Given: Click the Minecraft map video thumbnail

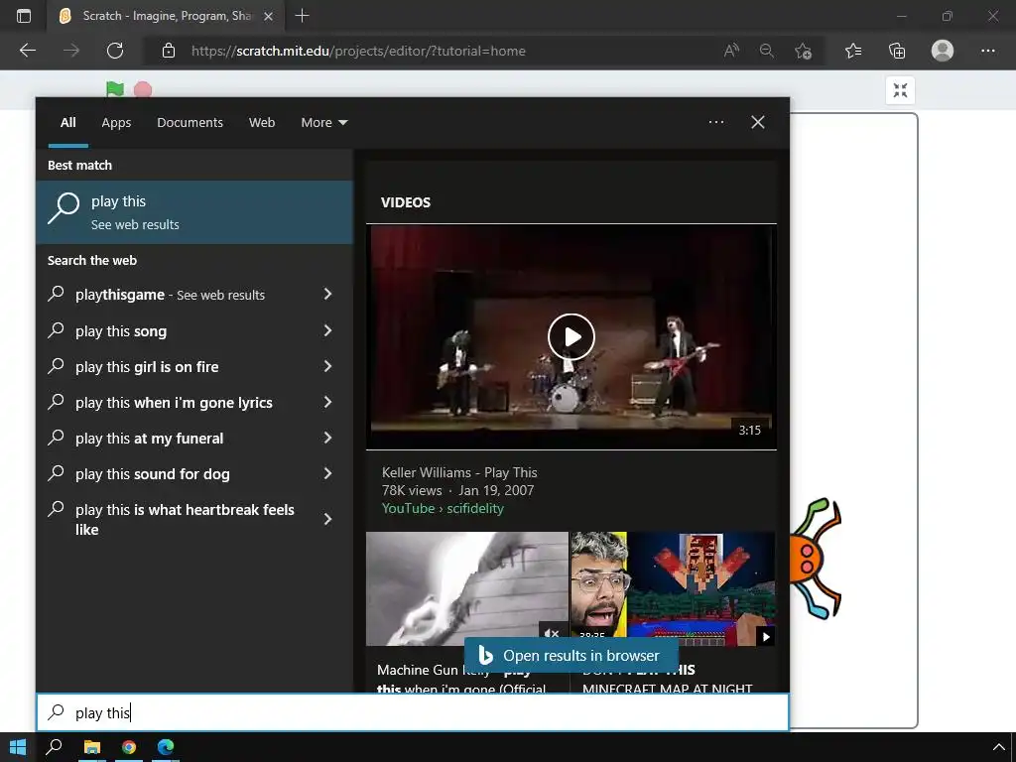Looking at the screenshot, I should tap(673, 588).
